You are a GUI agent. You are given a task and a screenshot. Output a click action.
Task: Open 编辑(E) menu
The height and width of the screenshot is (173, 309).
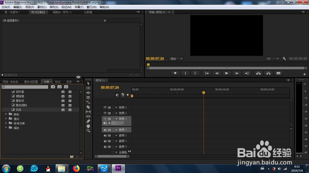pyautogui.click(x=18, y=7)
